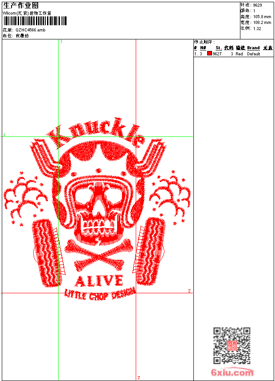Click the 'ALIVE' lettering in the design
Image resolution: width=275 pixels, height=381 pixels.
[99, 281]
